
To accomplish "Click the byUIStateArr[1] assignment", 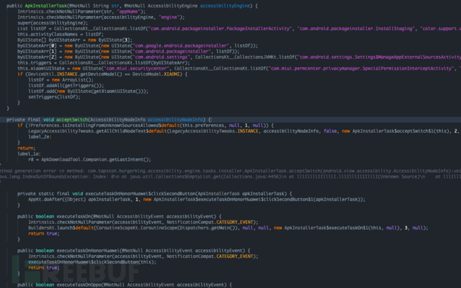I will pos(128,51).
